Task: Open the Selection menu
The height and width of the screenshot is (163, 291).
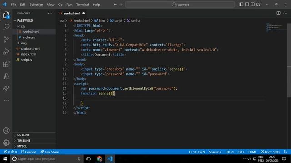Action: [36, 5]
